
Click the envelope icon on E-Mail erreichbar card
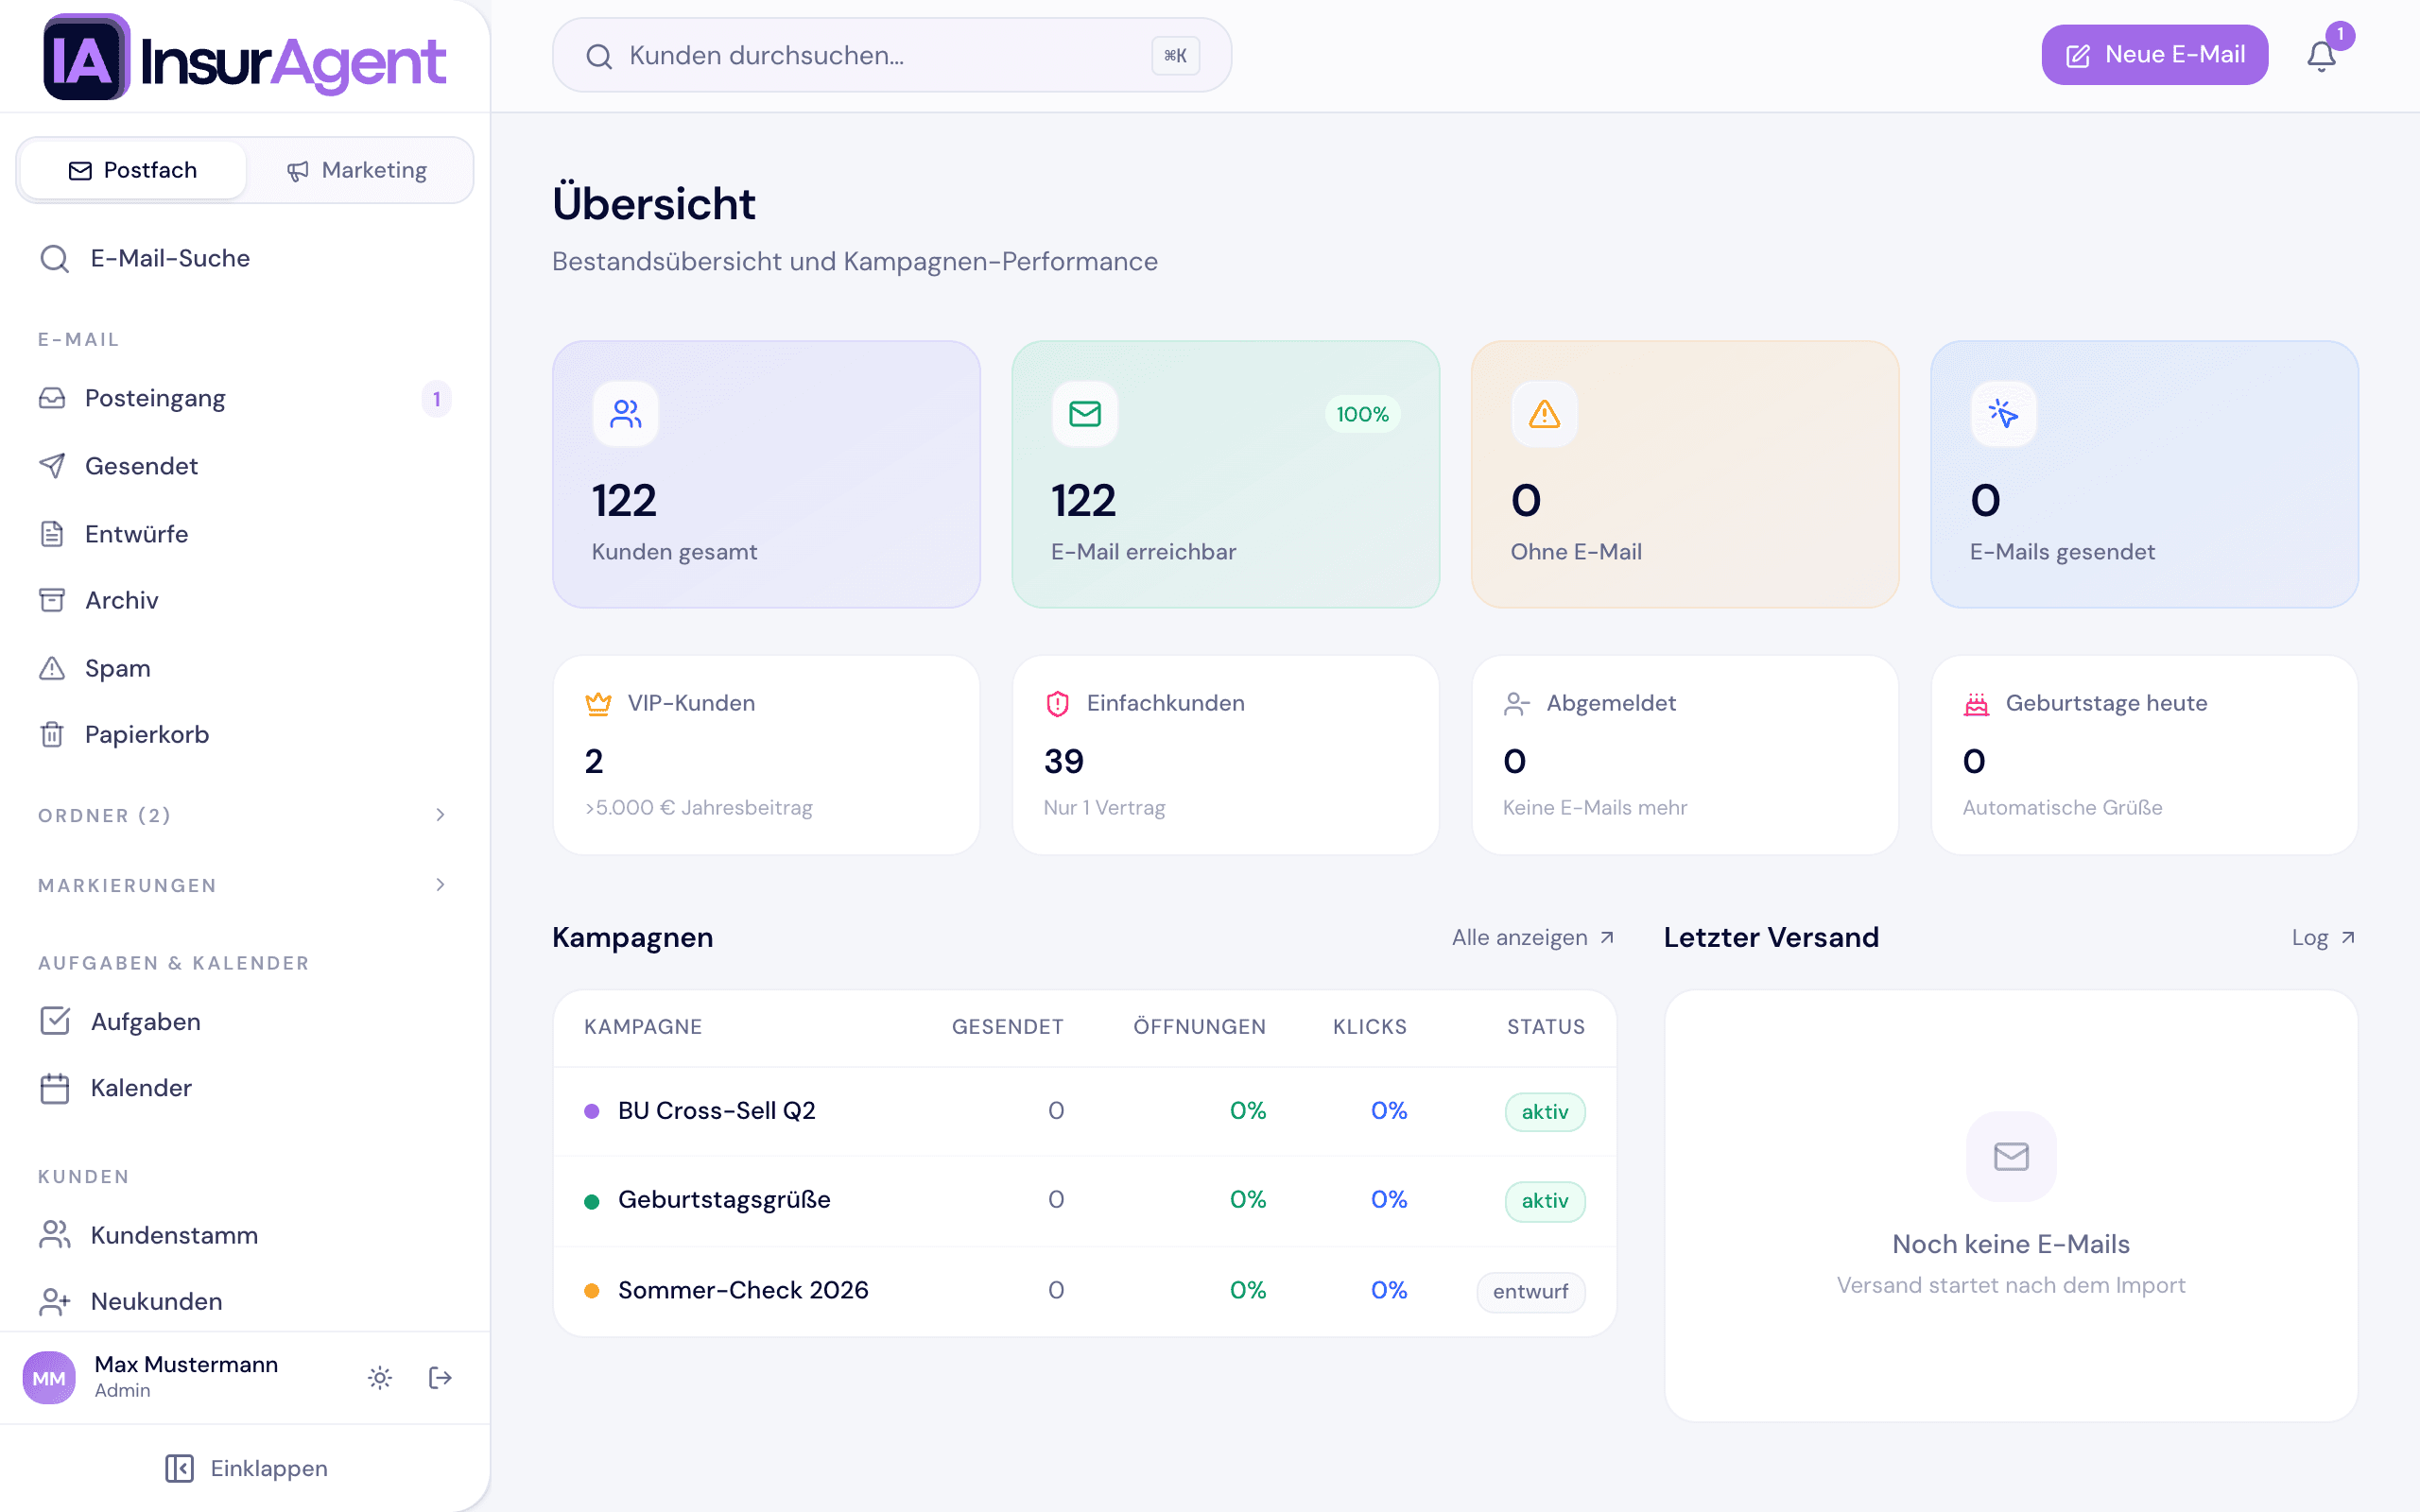[x=1085, y=414]
